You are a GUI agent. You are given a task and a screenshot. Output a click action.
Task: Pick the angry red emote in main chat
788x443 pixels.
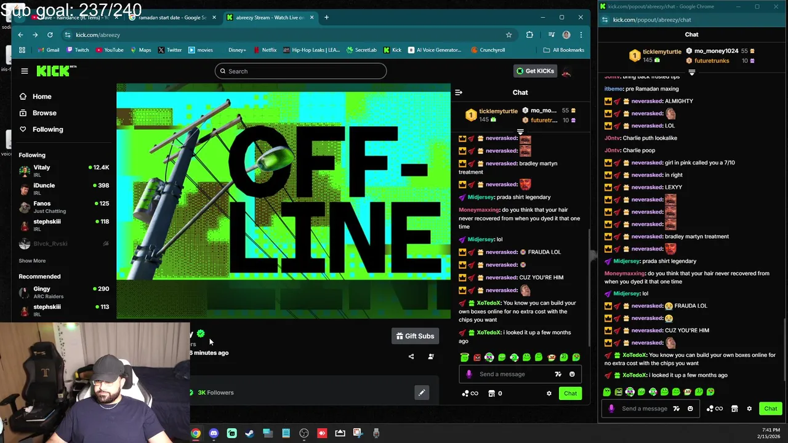point(477,357)
